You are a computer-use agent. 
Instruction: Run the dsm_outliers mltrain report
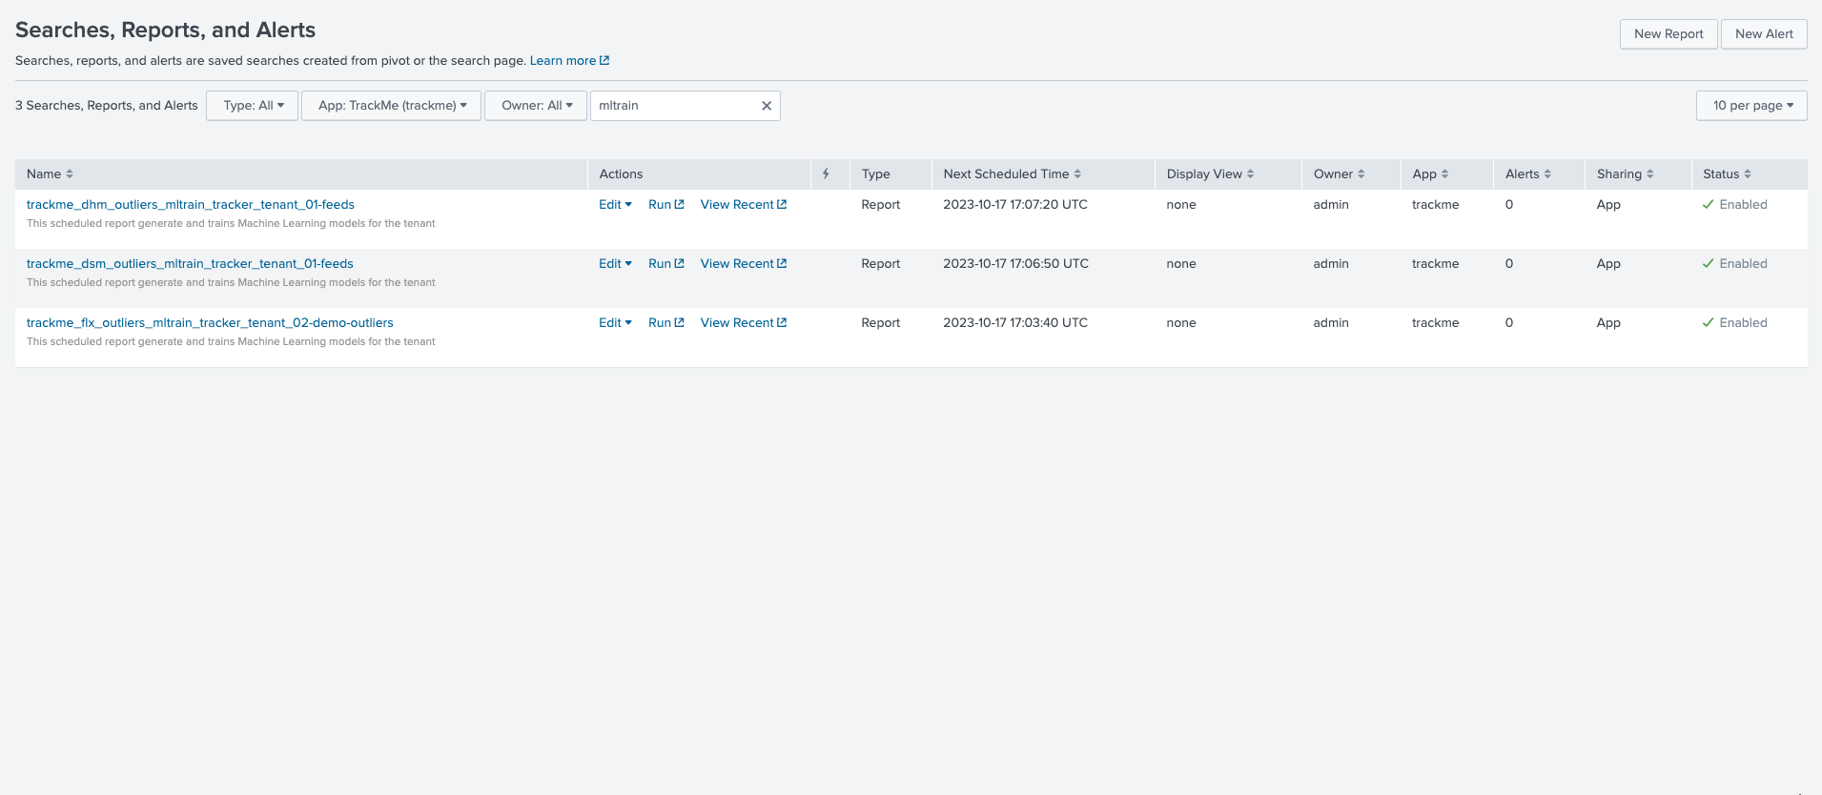point(665,264)
